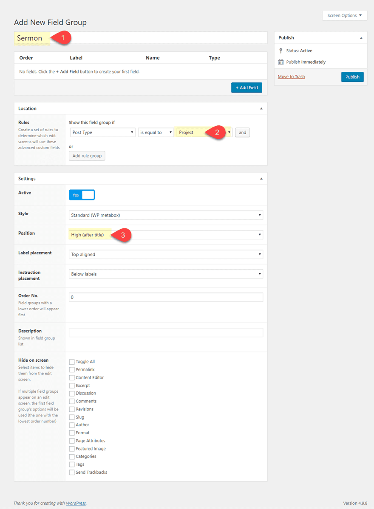
Task: Check the Toggle All checkbox
Action: (x=72, y=362)
